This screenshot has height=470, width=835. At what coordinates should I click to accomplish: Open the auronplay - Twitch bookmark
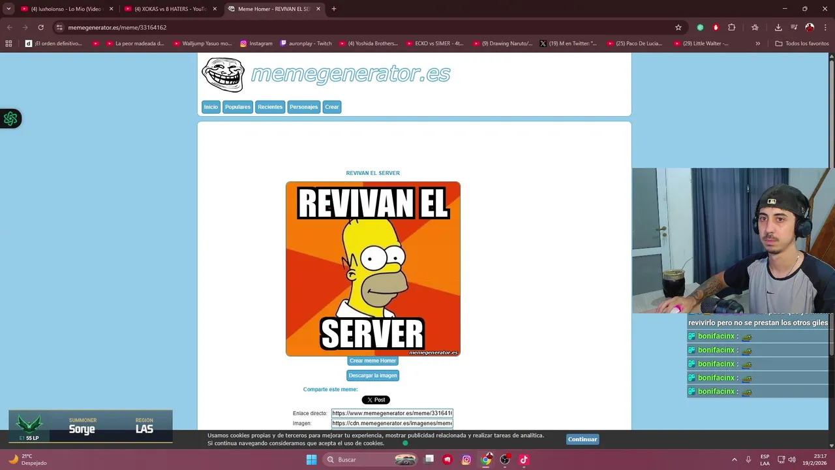306,44
